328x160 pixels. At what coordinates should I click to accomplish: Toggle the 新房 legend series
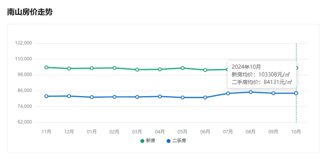pyautogui.click(x=148, y=141)
